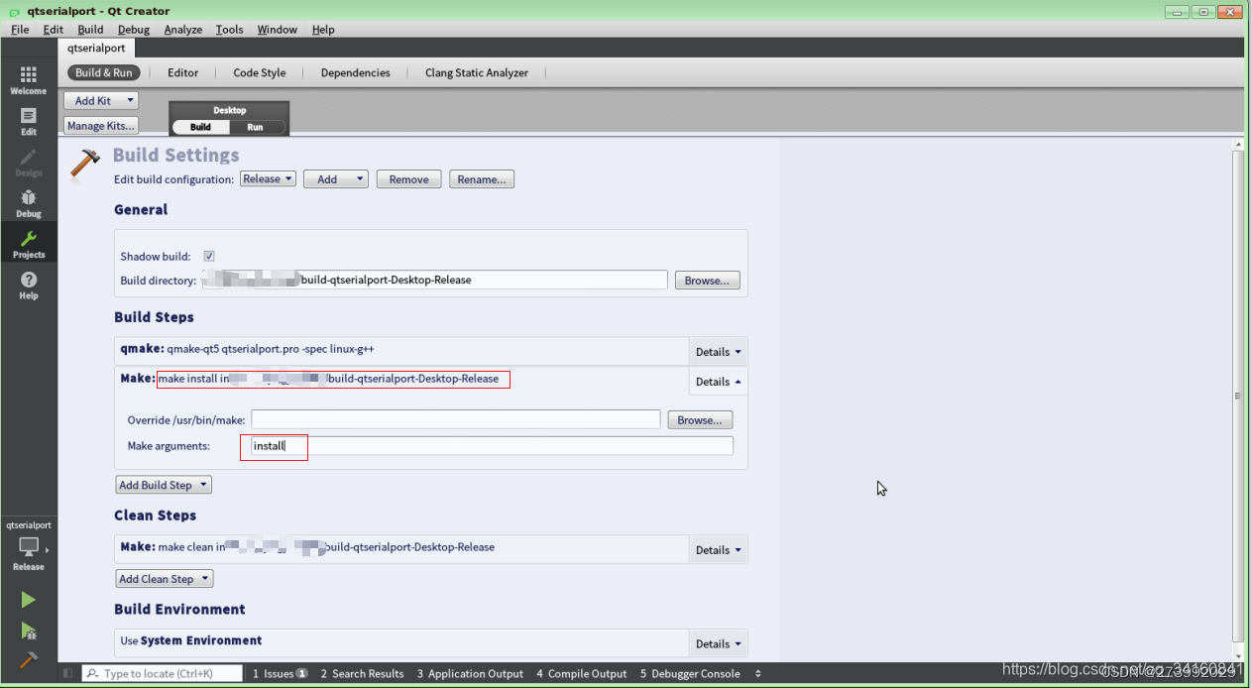This screenshot has width=1252, height=688.
Task: Open the Debug menu
Action: (x=134, y=30)
